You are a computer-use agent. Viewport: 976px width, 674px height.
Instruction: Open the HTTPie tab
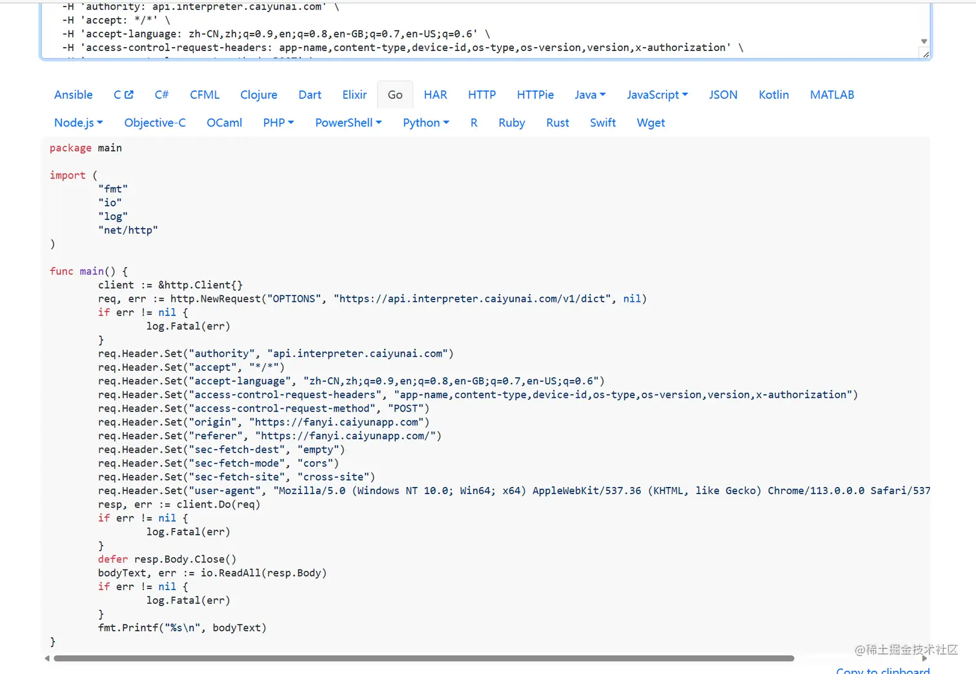click(535, 95)
